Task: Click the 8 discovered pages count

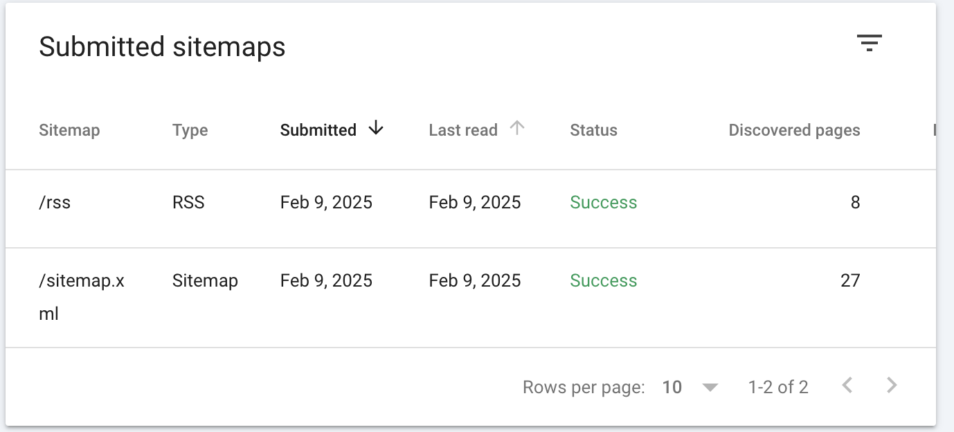Action: [855, 202]
